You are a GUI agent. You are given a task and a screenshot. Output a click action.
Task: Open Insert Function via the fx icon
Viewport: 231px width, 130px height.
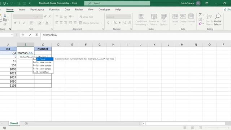tap(37, 35)
